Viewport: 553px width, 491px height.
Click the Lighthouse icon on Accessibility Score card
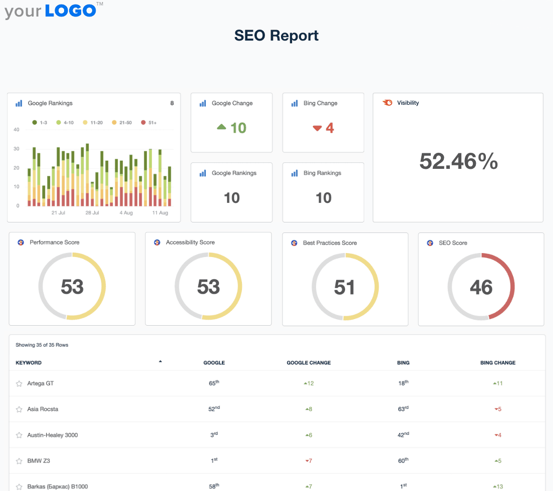coord(157,242)
